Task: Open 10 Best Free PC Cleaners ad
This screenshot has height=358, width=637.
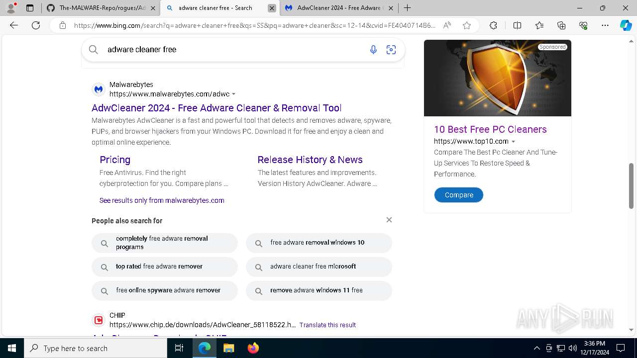Action: click(x=490, y=129)
